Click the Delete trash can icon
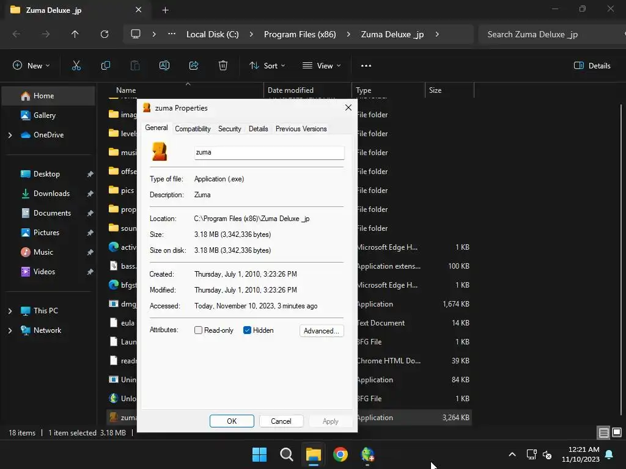Screen dimensions: 626x469 tap(223, 66)
